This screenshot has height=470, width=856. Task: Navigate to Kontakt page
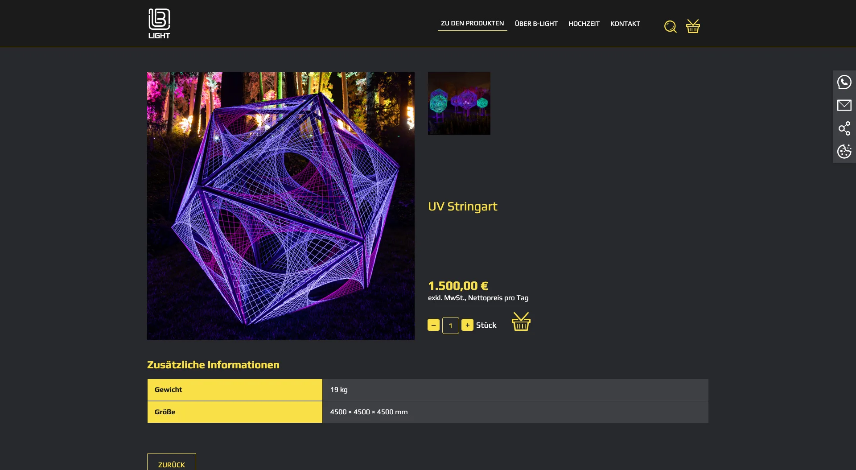point(625,24)
